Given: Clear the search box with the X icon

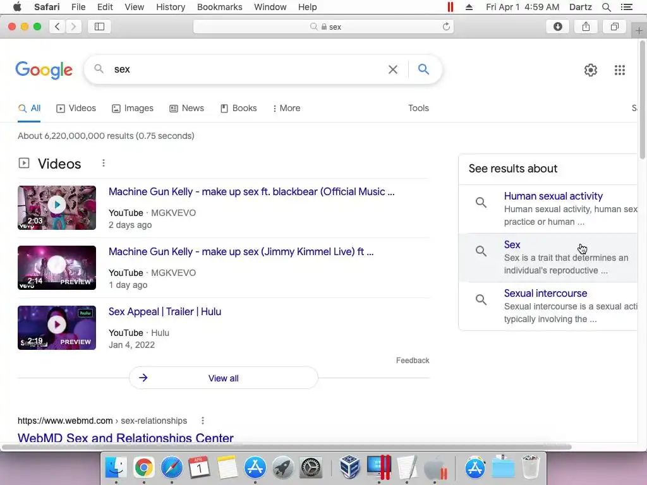Looking at the screenshot, I should tap(393, 69).
